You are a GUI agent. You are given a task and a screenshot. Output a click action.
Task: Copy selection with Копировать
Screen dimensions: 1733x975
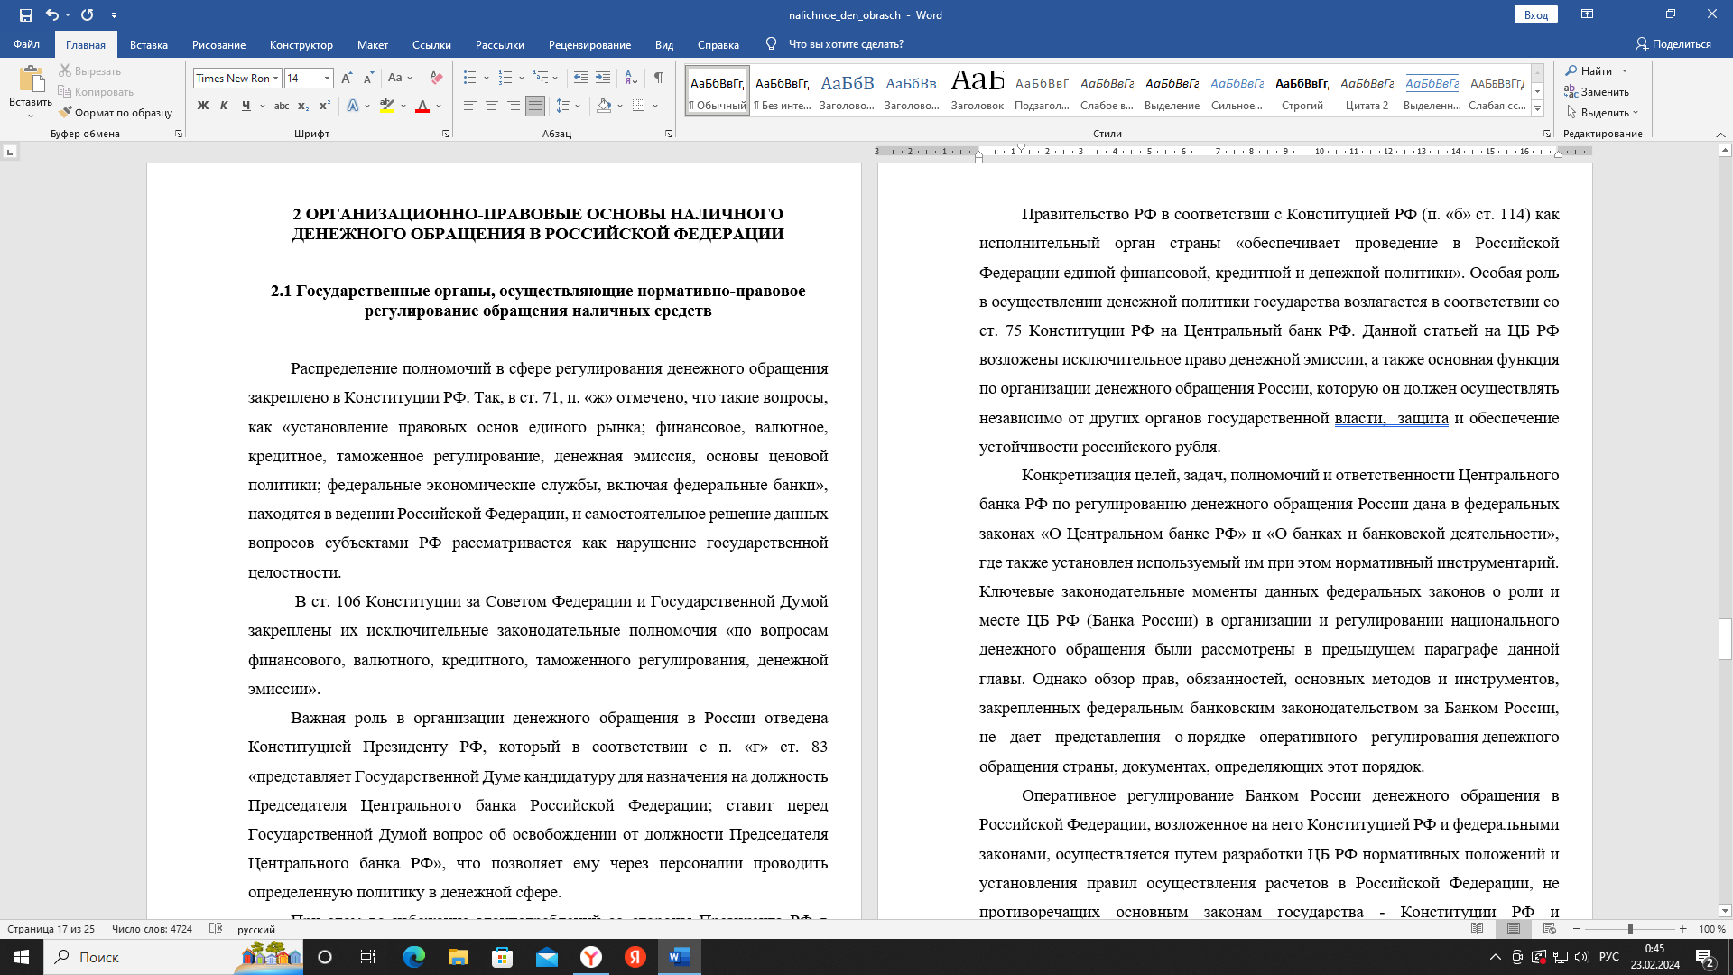pos(97,91)
